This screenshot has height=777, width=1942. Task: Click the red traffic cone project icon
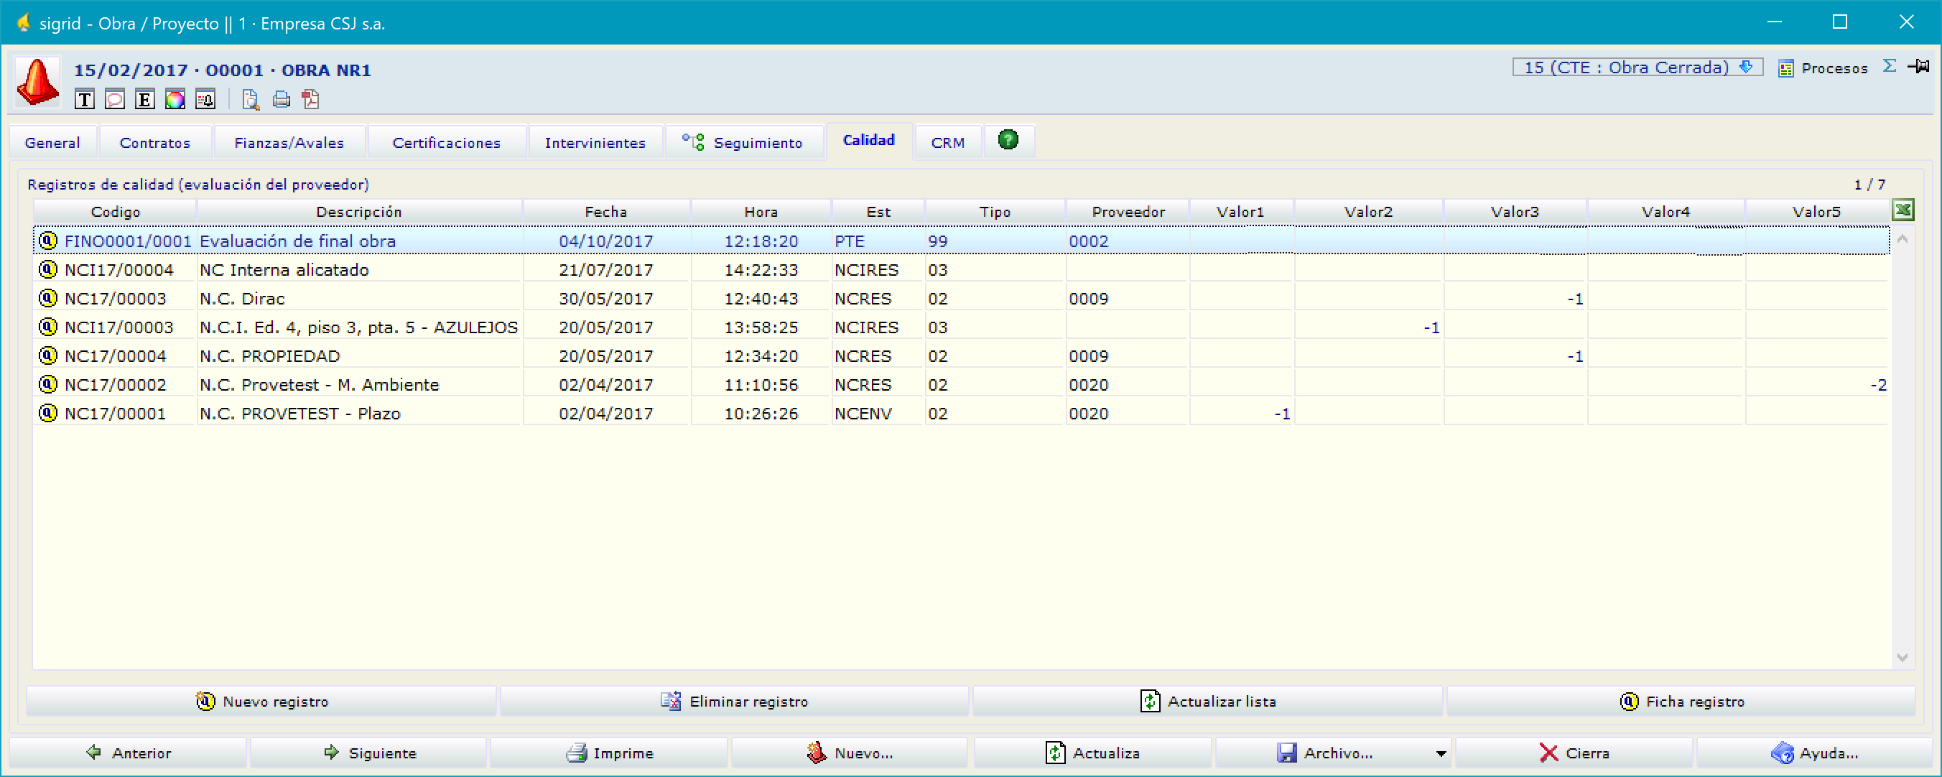(37, 81)
